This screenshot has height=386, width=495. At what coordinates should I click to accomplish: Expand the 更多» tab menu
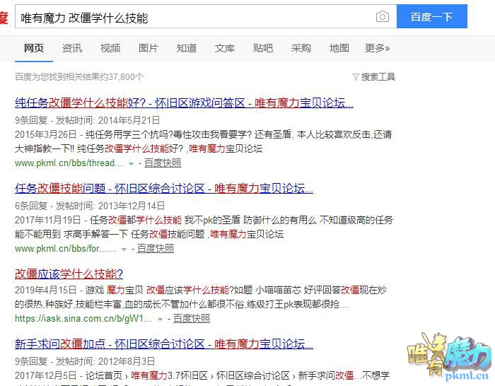(x=378, y=48)
